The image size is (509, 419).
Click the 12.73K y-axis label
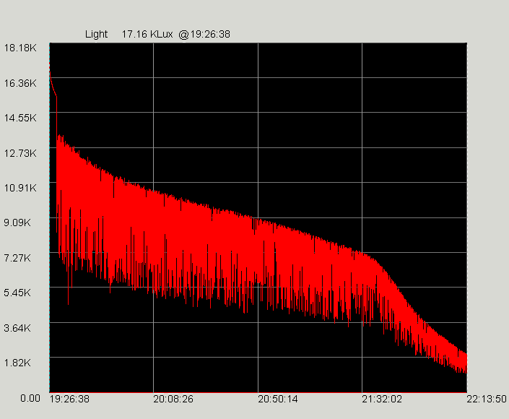(20, 153)
